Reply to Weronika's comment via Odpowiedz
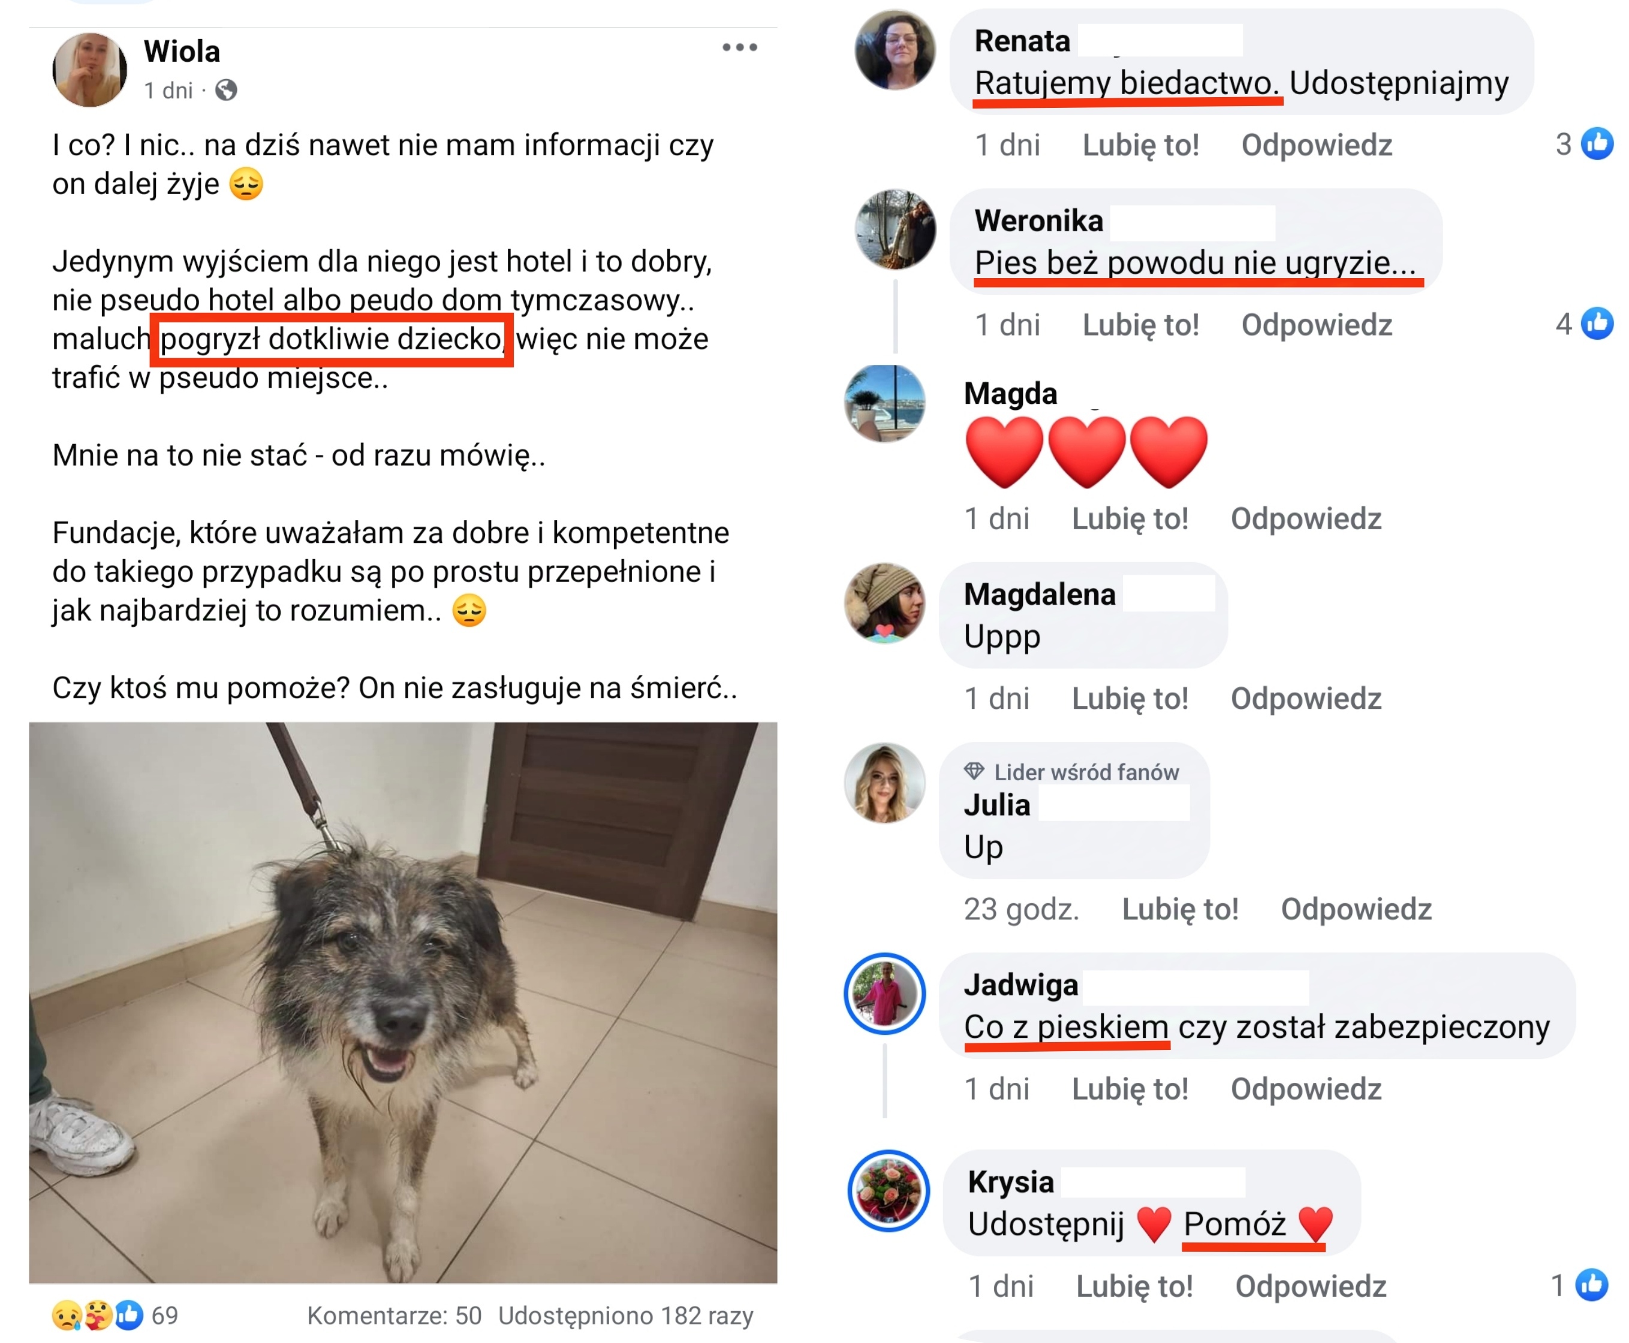 (1317, 325)
